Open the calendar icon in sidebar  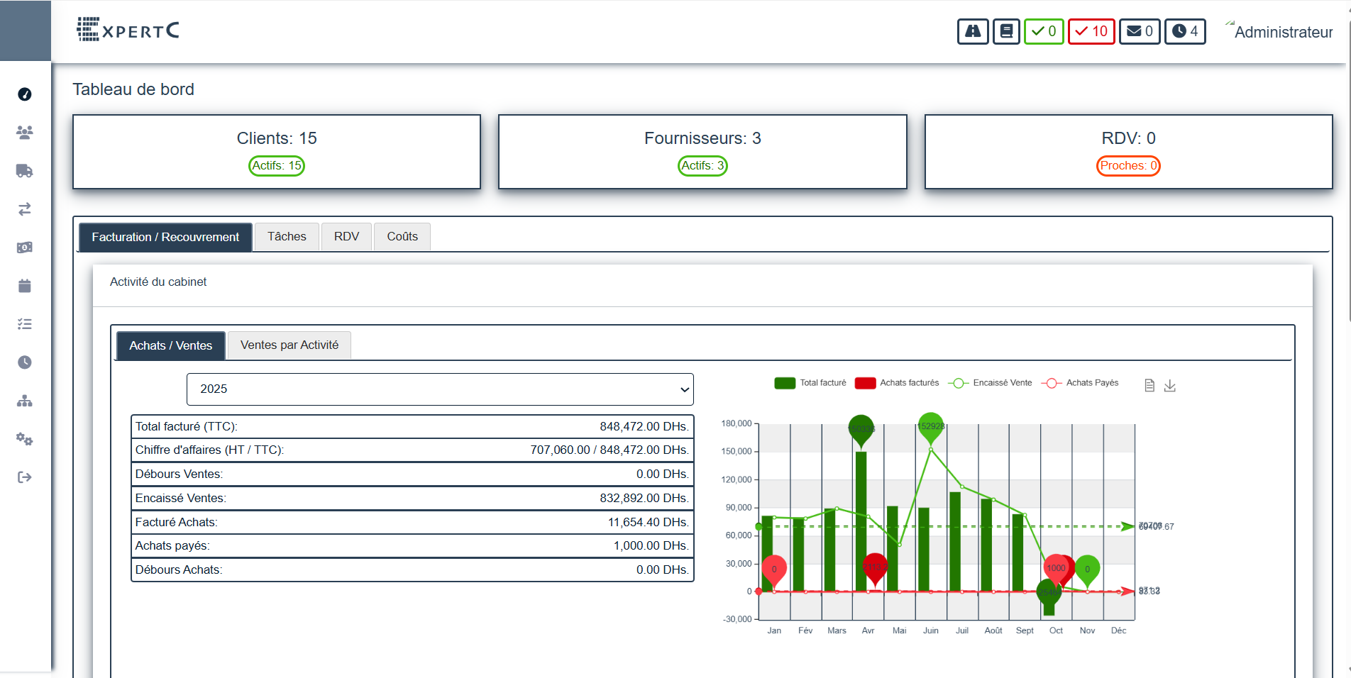pyautogui.click(x=25, y=286)
